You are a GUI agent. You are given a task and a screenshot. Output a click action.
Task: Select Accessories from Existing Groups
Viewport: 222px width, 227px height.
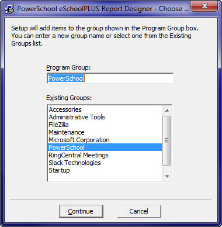pos(105,109)
